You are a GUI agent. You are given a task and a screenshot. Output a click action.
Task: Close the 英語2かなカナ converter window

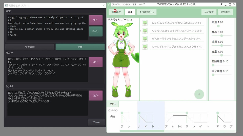pyautogui.click(x=104, y=5)
